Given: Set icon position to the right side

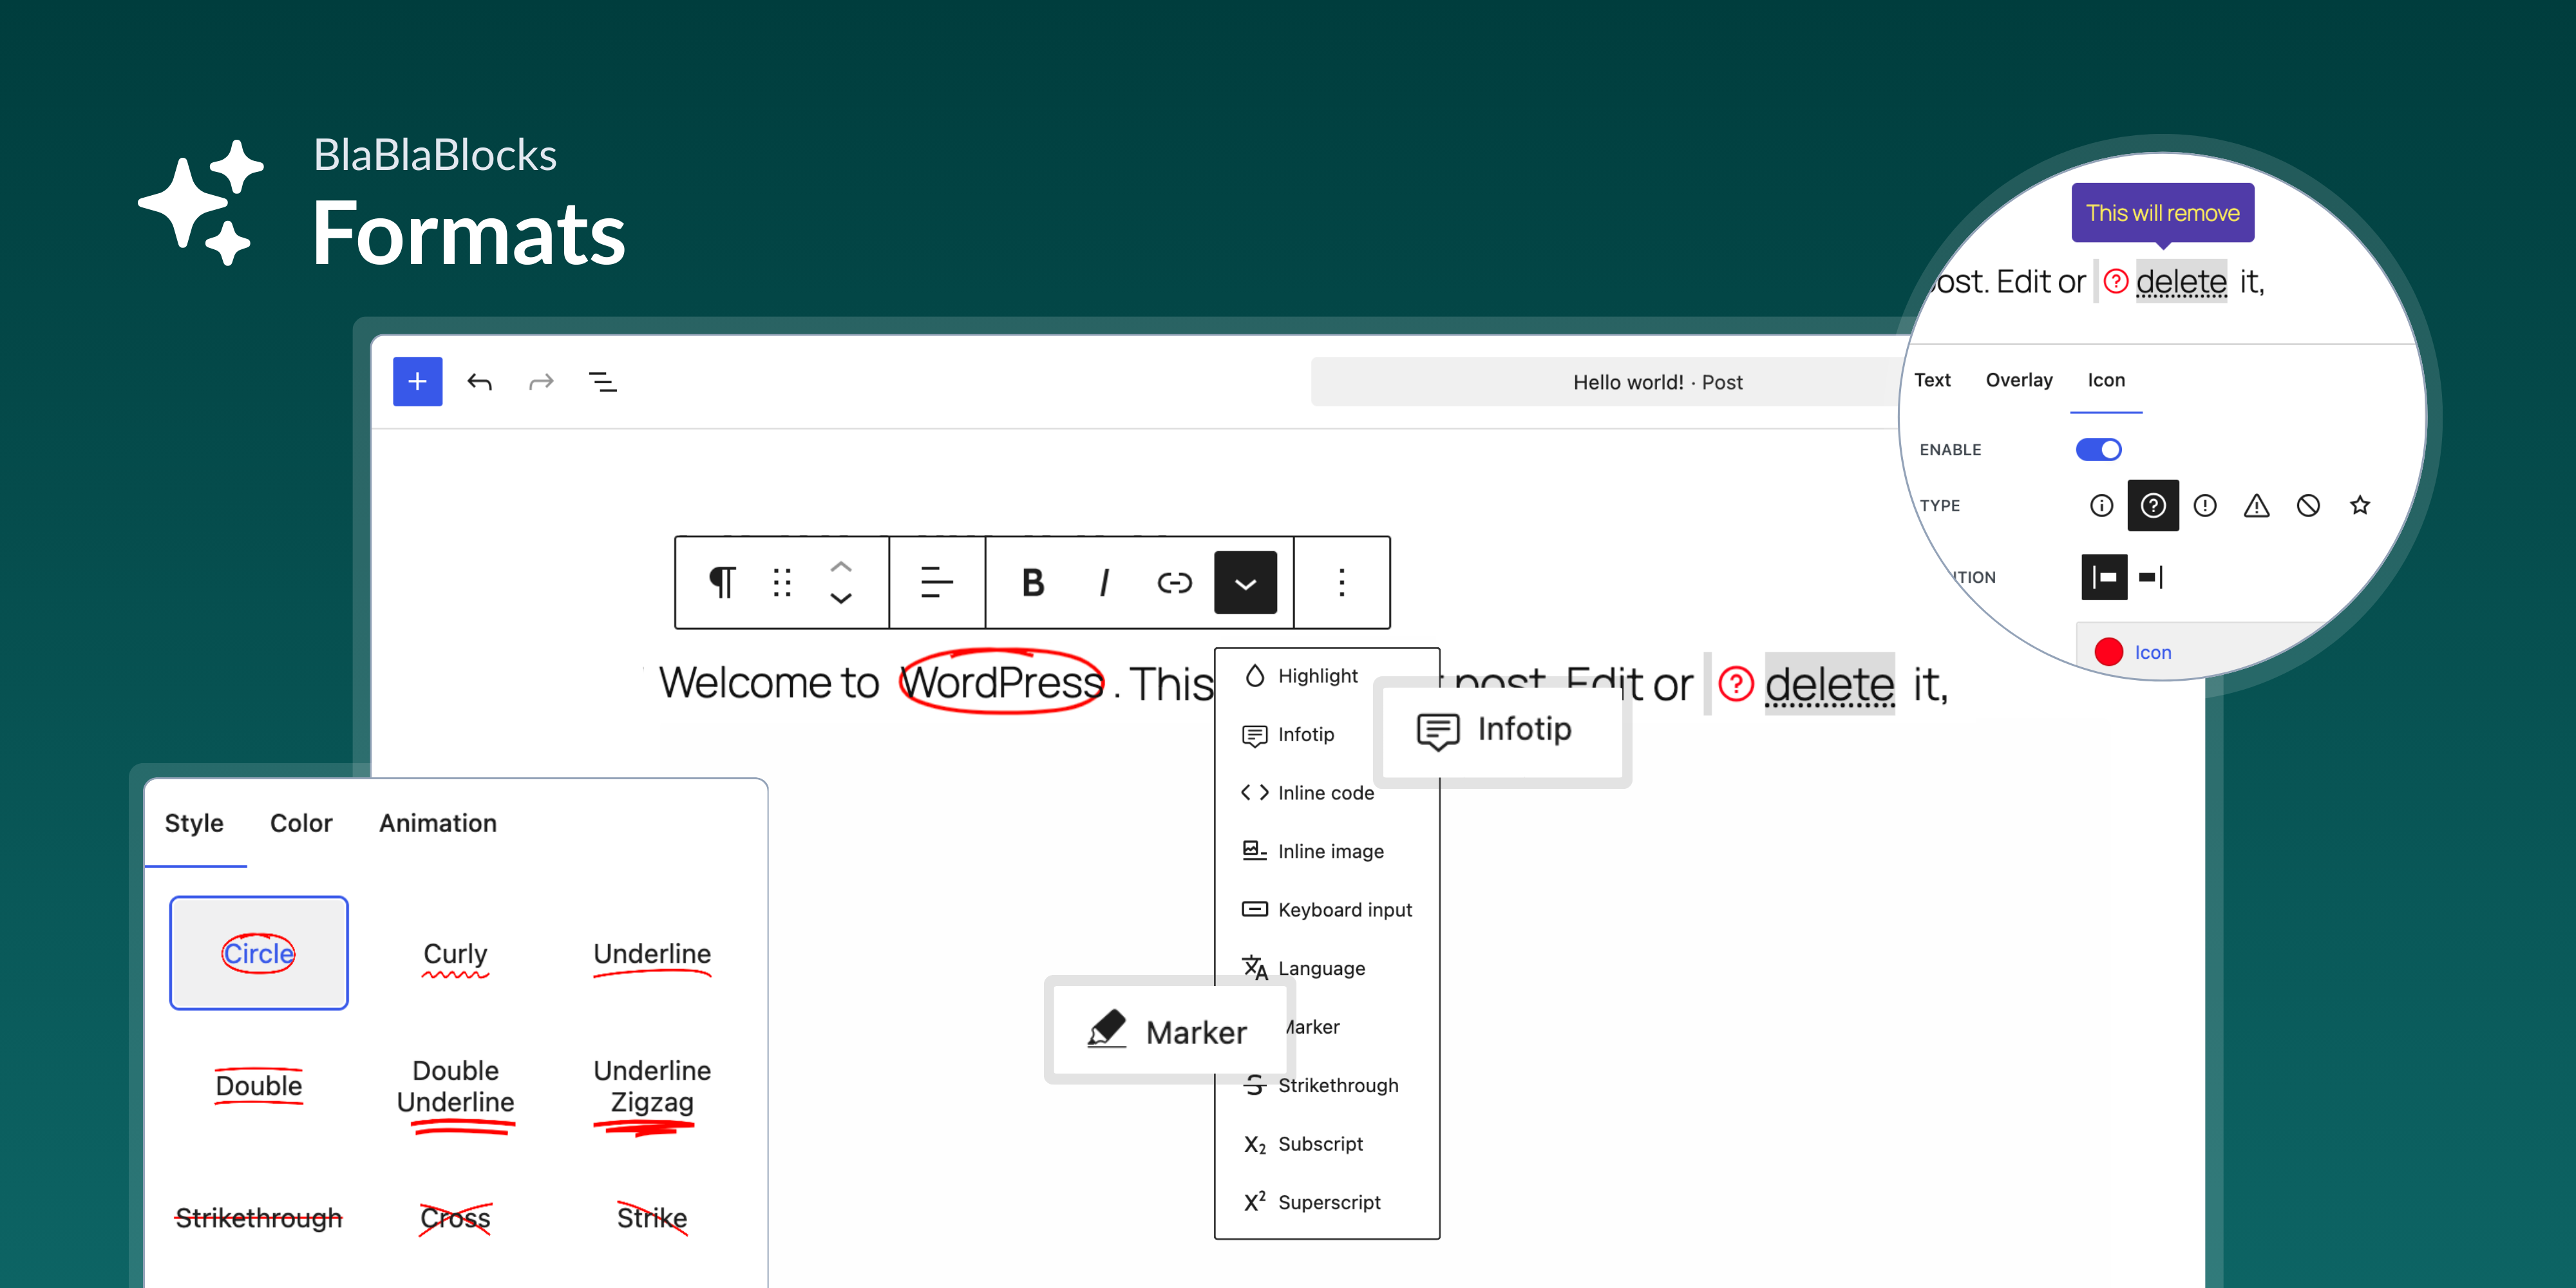Looking at the screenshot, I should [x=2152, y=577].
